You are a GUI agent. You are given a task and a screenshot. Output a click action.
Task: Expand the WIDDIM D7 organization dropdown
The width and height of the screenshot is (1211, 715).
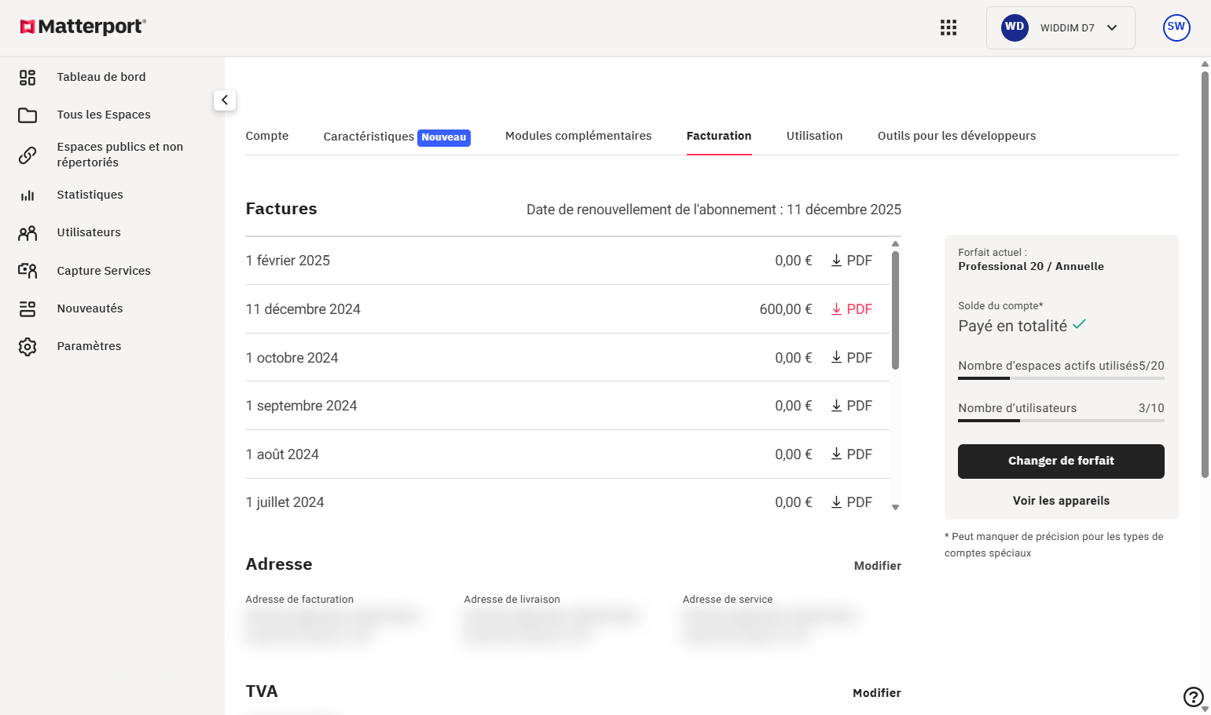[x=1060, y=27]
